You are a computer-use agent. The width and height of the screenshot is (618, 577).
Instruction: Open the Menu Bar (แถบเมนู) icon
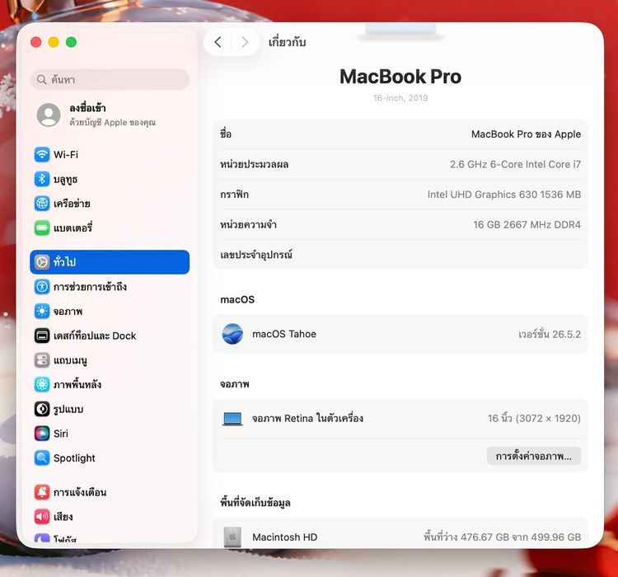click(42, 360)
